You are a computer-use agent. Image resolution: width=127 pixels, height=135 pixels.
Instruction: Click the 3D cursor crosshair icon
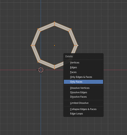(x=41, y=70)
